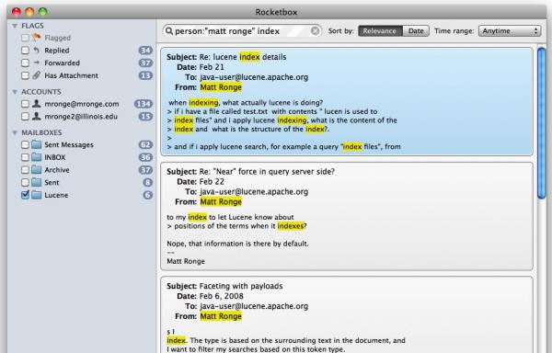Click the results vertical scrollbar thumb
This screenshot has height=353, width=552.
(x=542, y=123)
